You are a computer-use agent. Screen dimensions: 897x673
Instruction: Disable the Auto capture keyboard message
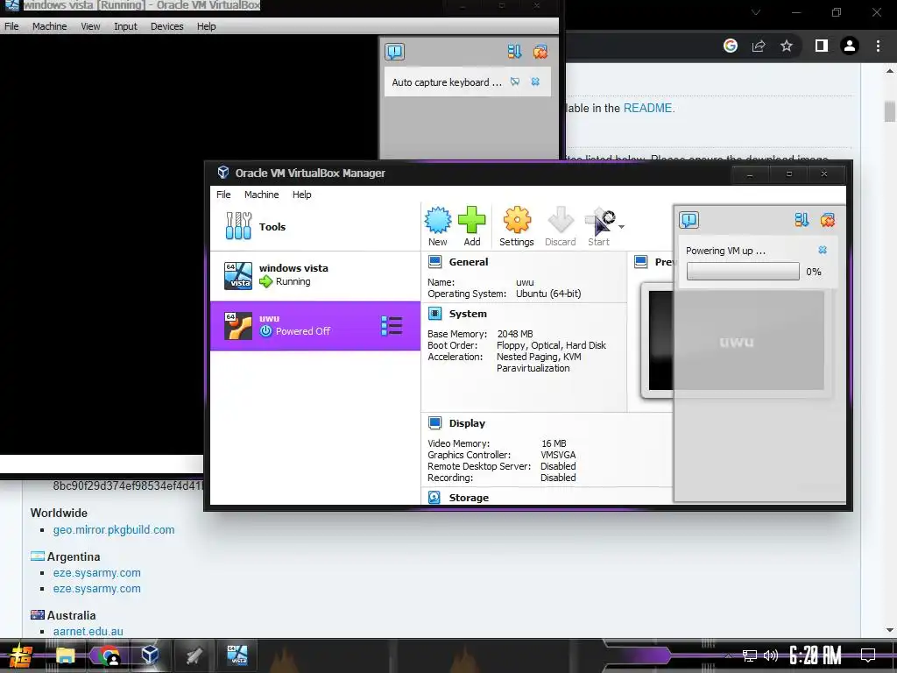(x=515, y=81)
